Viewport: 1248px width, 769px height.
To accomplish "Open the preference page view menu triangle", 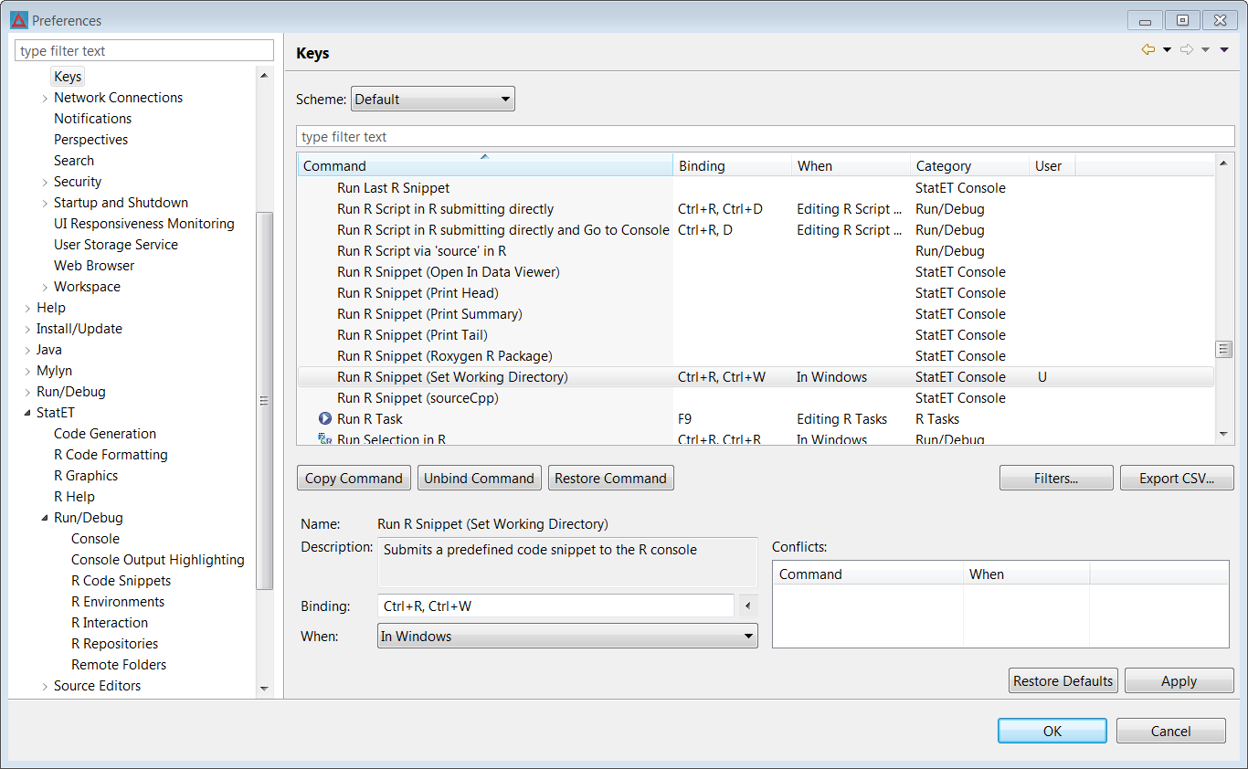I will [x=1224, y=50].
